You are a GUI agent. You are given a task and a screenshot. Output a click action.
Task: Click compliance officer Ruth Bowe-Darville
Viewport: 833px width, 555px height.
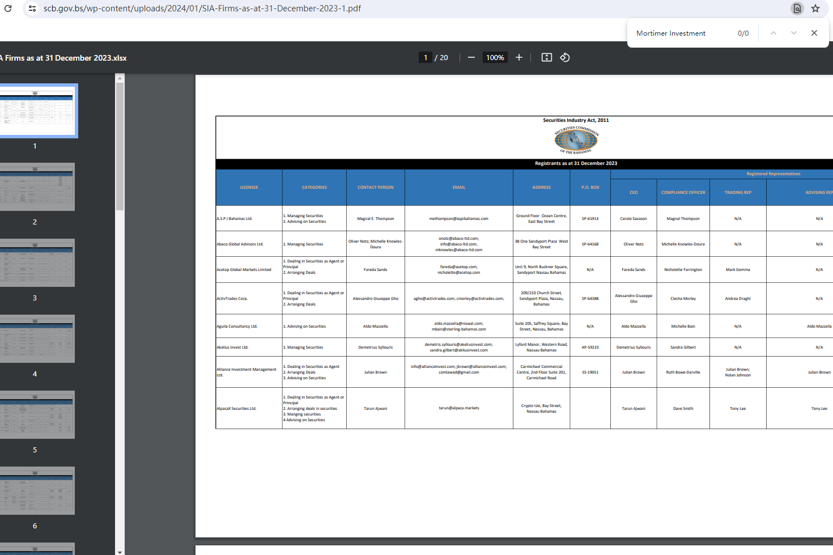click(683, 372)
